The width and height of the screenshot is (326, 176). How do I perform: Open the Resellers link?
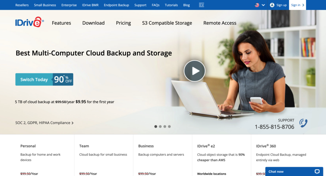pos(22,5)
